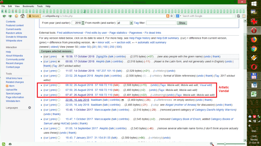Image resolution: width=261 pixels, height=146 pixels.
Task: Open Excel from the taskbar
Action: [254, 94]
